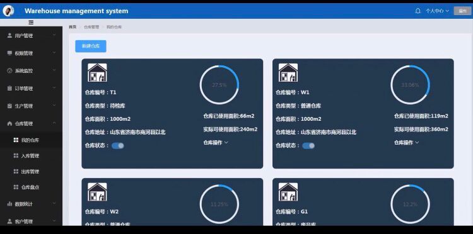The width and height of the screenshot is (473, 234).
Task: Click the user avatar in header
Action: [8, 11]
